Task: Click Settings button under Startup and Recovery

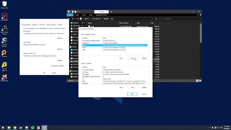Action: (x=60, y=60)
